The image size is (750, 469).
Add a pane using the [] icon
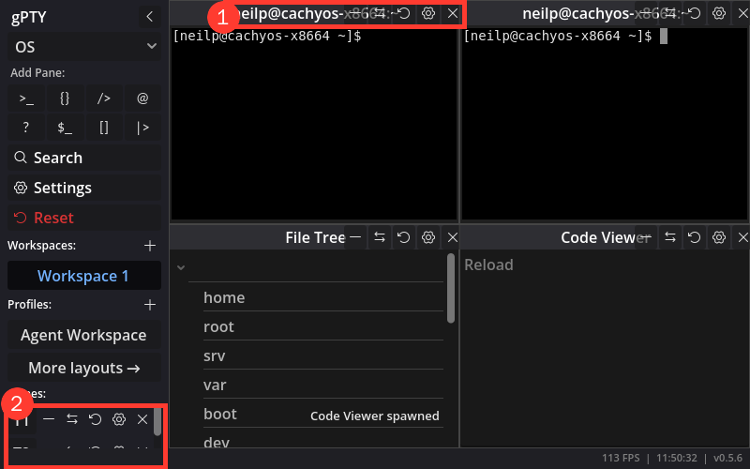click(x=104, y=128)
